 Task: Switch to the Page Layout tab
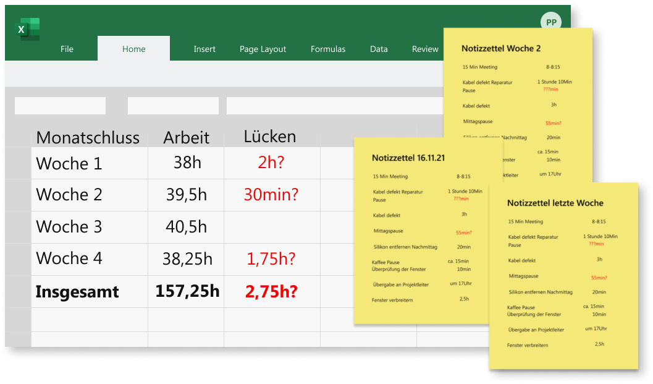pos(263,49)
